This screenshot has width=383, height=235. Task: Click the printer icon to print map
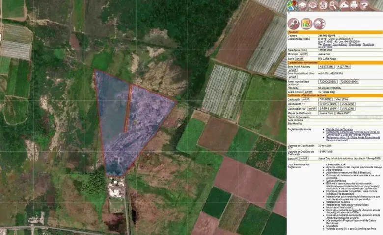tap(354, 5)
